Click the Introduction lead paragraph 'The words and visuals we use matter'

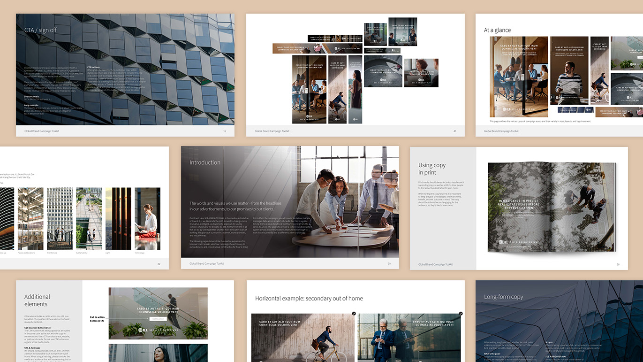point(235,206)
